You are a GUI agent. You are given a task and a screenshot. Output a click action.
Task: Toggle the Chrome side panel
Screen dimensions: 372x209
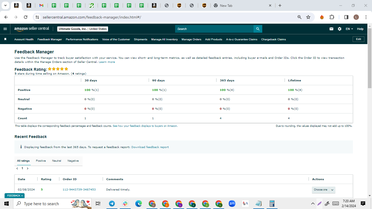click(x=346, y=17)
